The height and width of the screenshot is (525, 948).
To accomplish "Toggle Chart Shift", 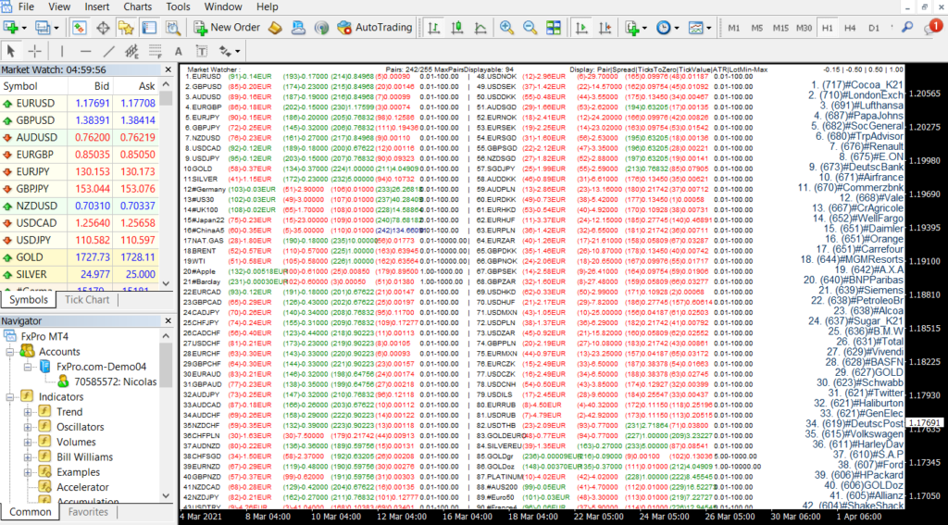I will [605, 27].
